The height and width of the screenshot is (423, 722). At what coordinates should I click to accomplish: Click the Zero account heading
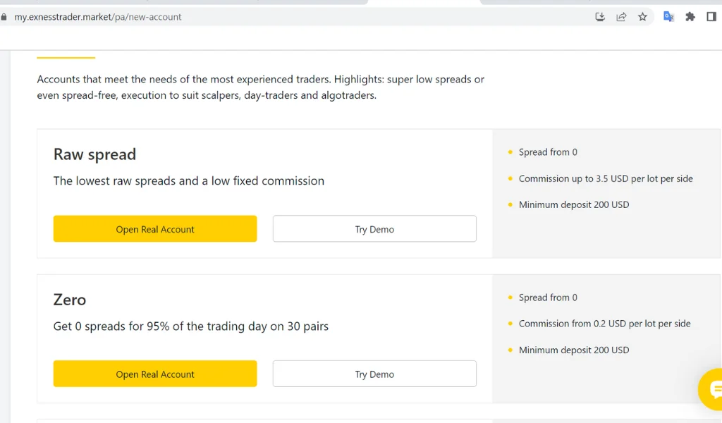point(70,300)
